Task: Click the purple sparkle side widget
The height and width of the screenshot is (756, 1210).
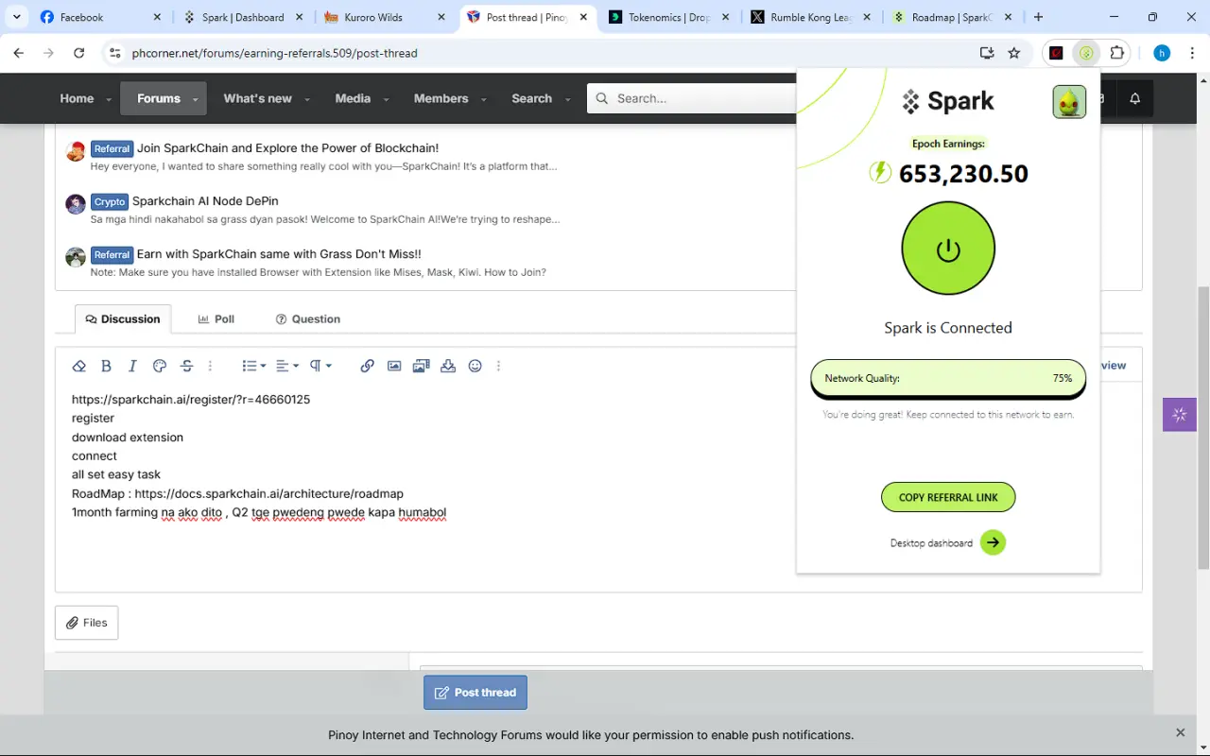Action: click(1180, 415)
